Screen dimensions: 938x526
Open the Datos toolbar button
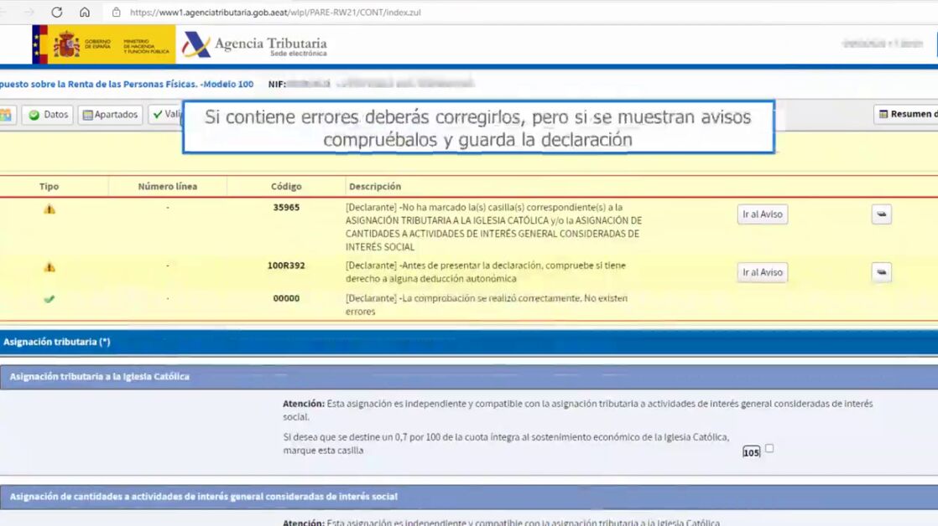click(48, 115)
